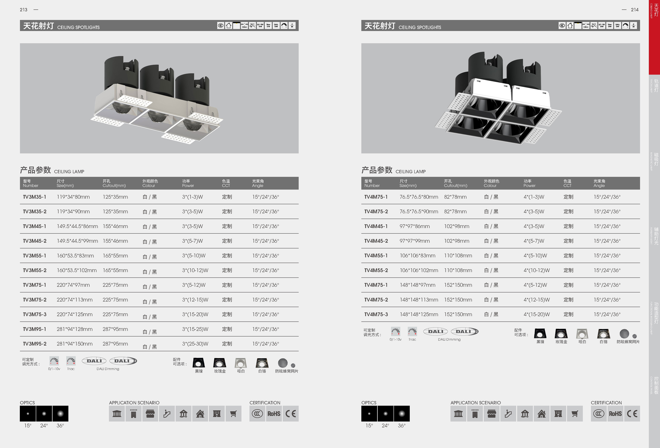
Task: Click the DALI 2 logo on page 213
Action: pos(123,361)
